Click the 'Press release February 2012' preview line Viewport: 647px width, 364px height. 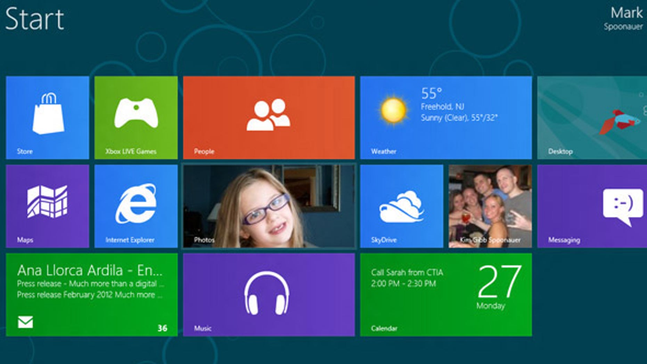(90, 295)
